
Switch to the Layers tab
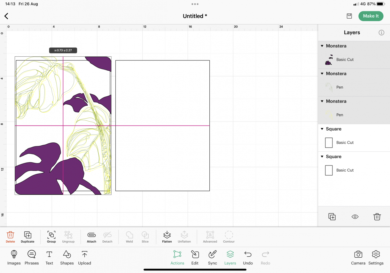(x=230, y=258)
